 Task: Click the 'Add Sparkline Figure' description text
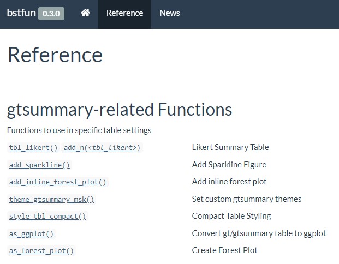pos(229,165)
